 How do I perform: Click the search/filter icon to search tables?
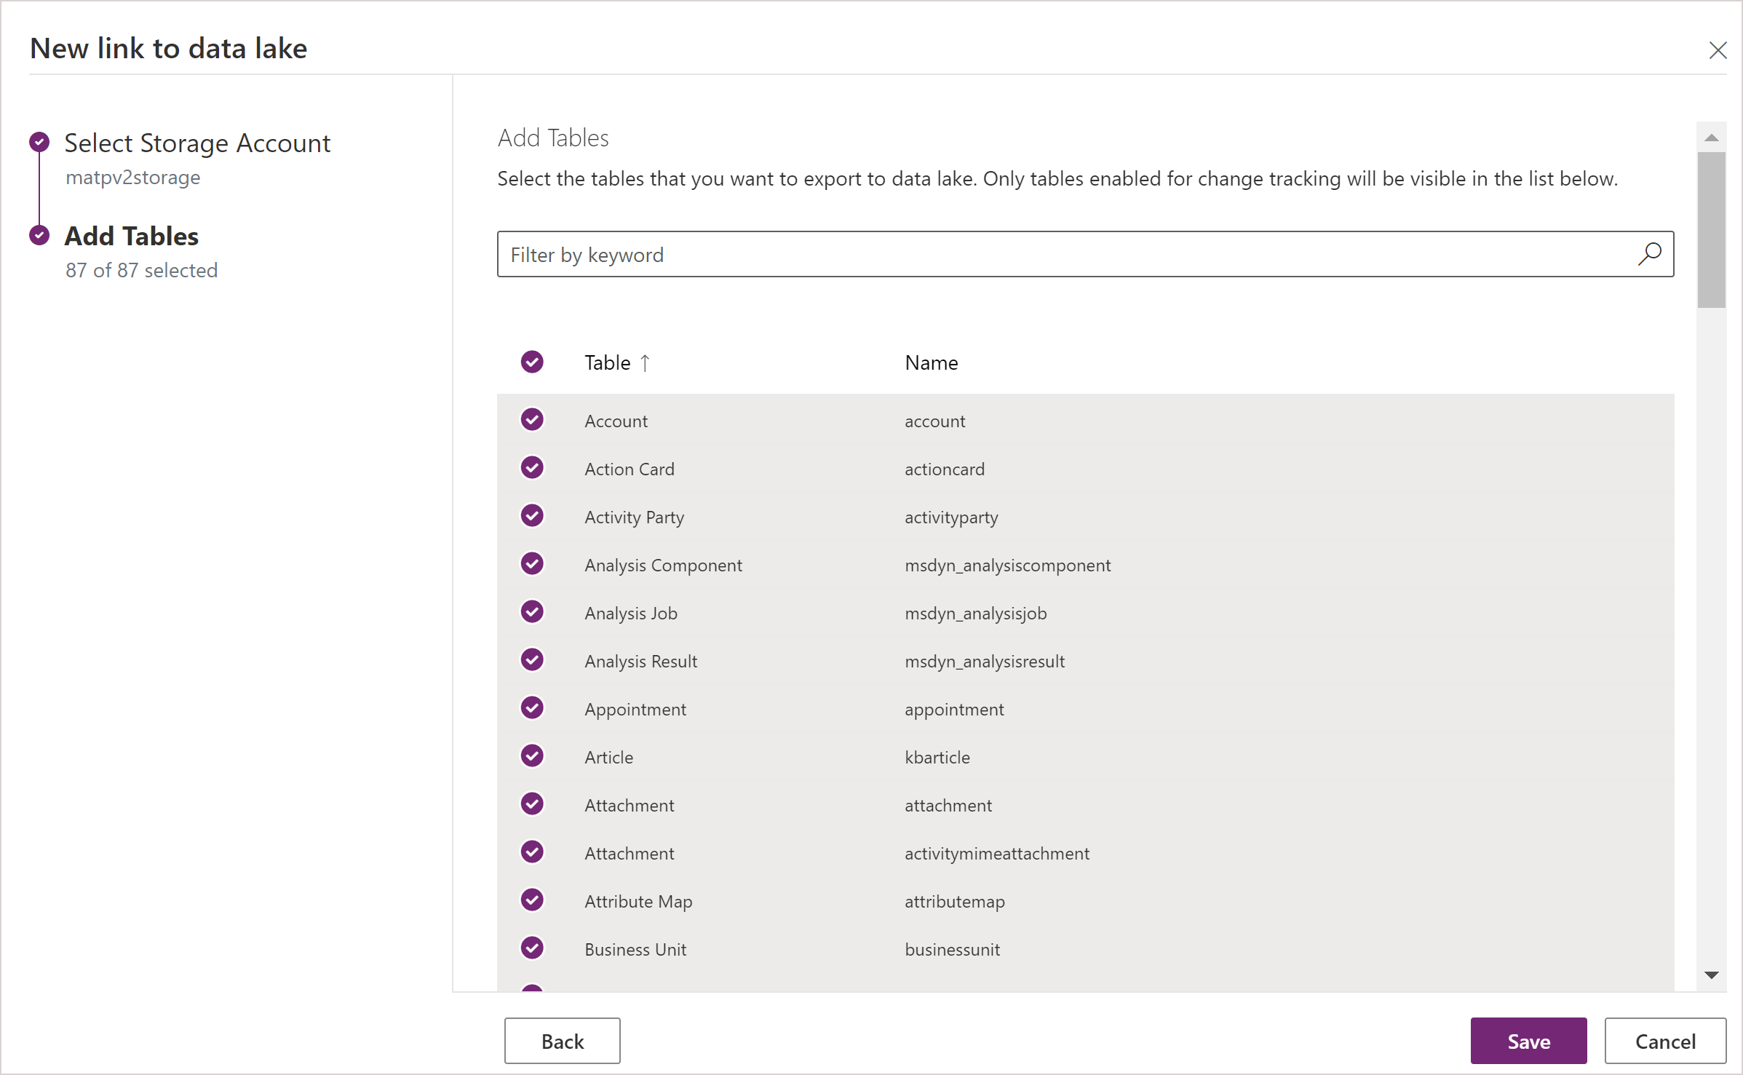click(1650, 254)
